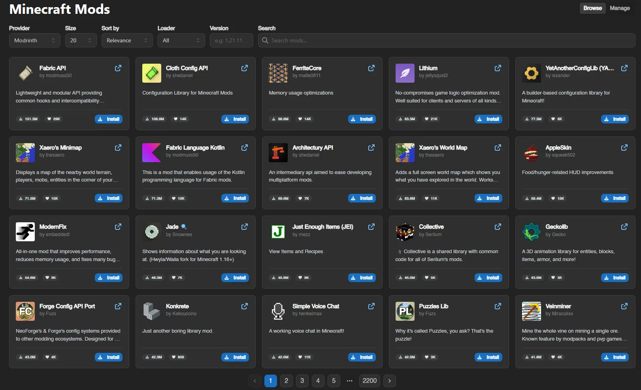Open the Provider dropdown set to Modrinth

click(x=35, y=40)
